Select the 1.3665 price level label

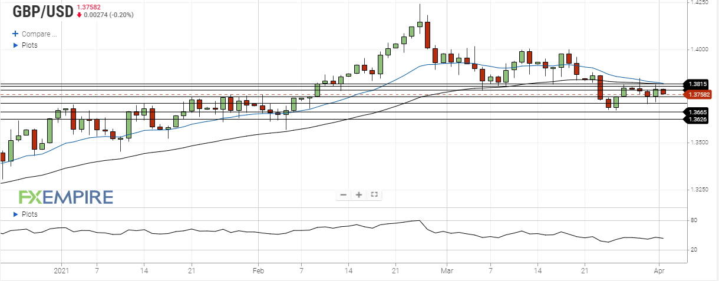pyautogui.click(x=697, y=112)
